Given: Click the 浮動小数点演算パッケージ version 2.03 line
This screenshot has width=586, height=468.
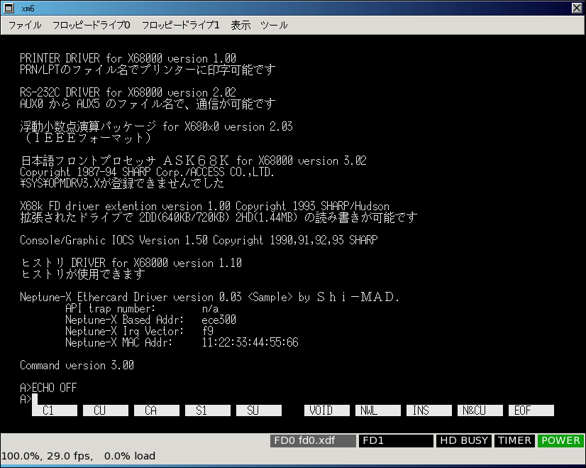Looking at the screenshot, I should (156, 127).
